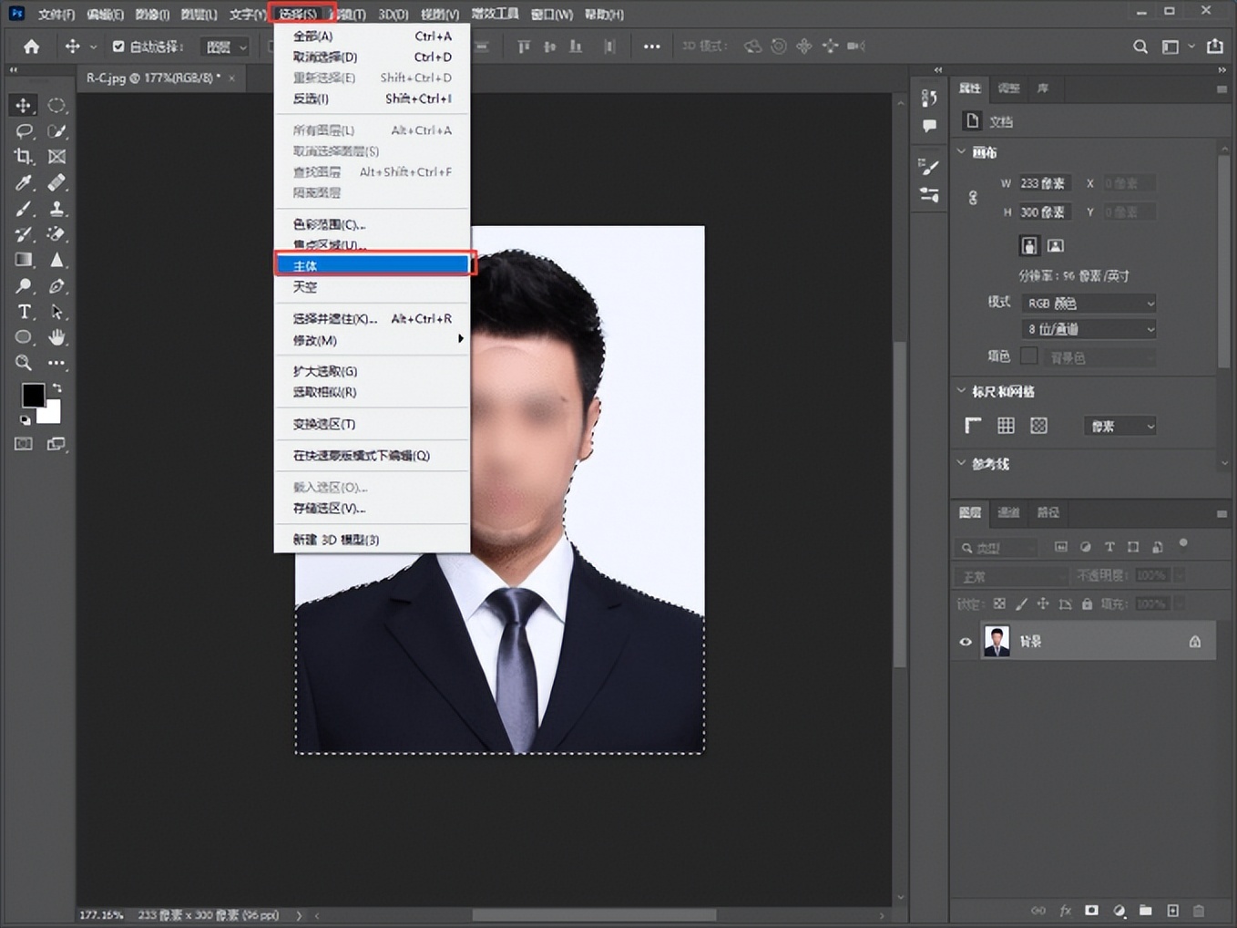Click the foreground color swatch
1237x928 pixels.
coord(33,395)
